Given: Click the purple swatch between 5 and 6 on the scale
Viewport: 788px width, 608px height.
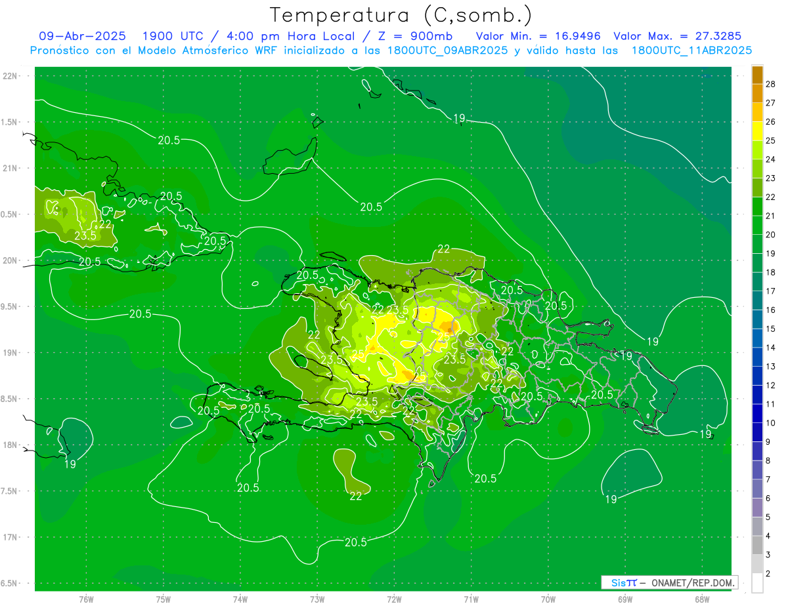Looking at the screenshot, I should pyautogui.click(x=757, y=508).
